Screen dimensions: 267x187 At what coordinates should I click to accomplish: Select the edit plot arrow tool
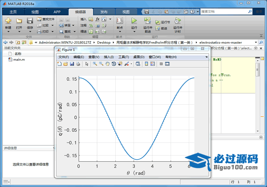coord(87,64)
